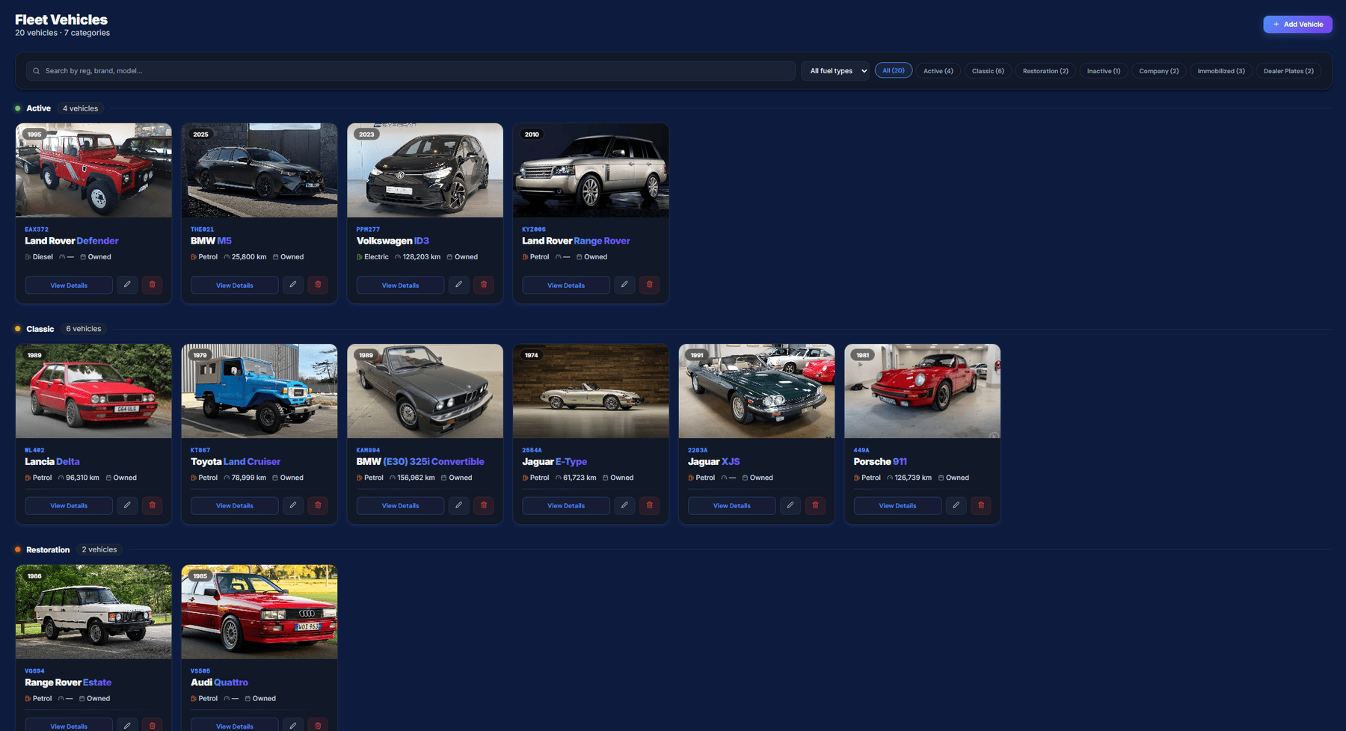Edit the Land Rover Defender with pencil icon
1346x731 pixels.
coord(127,285)
